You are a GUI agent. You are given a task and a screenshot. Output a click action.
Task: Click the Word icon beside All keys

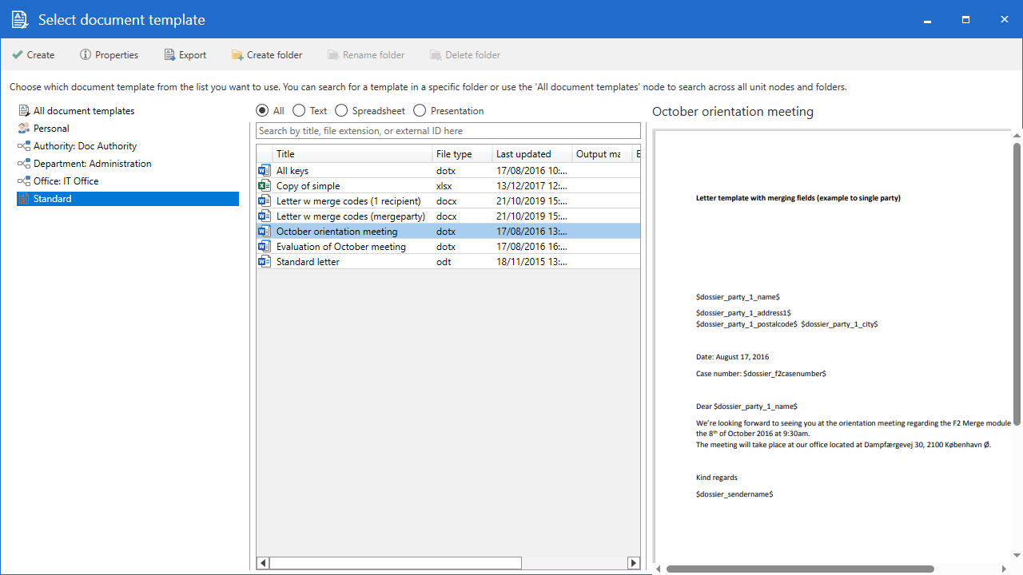point(265,171)
